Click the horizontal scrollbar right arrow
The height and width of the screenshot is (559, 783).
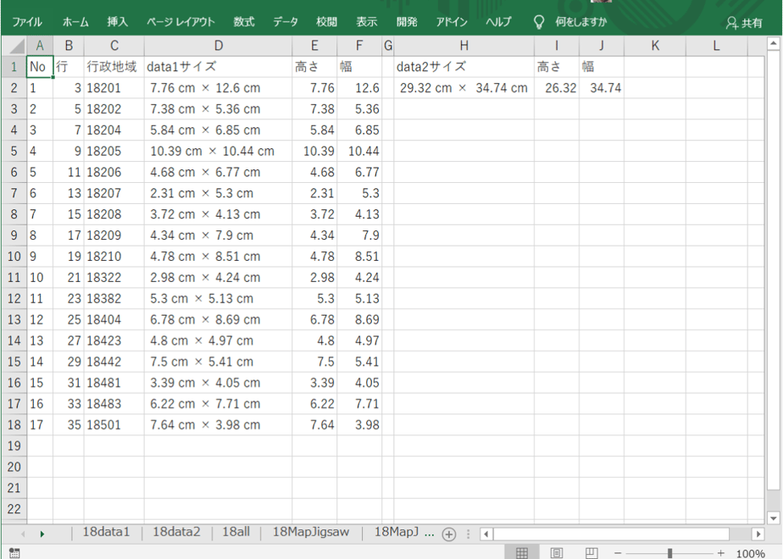point(758,534)
